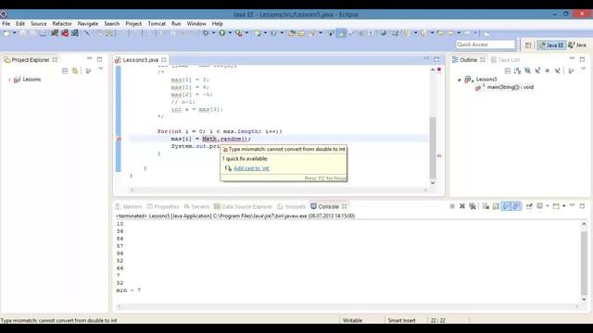Terminate the console process with stop icon
593x333 pixels.
pyautogui.click(x=452, y=206)
